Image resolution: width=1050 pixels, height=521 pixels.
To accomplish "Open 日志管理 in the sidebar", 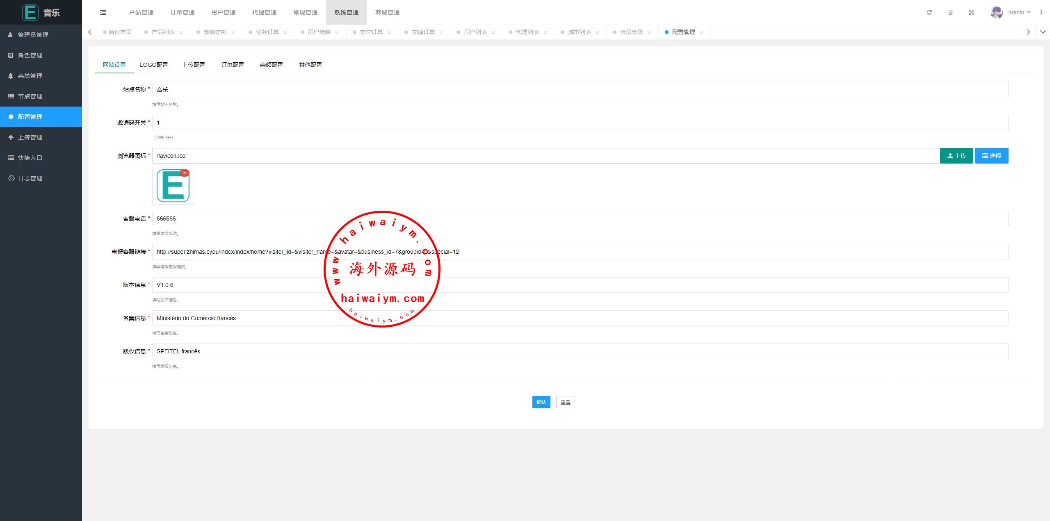I will point(30,178).
